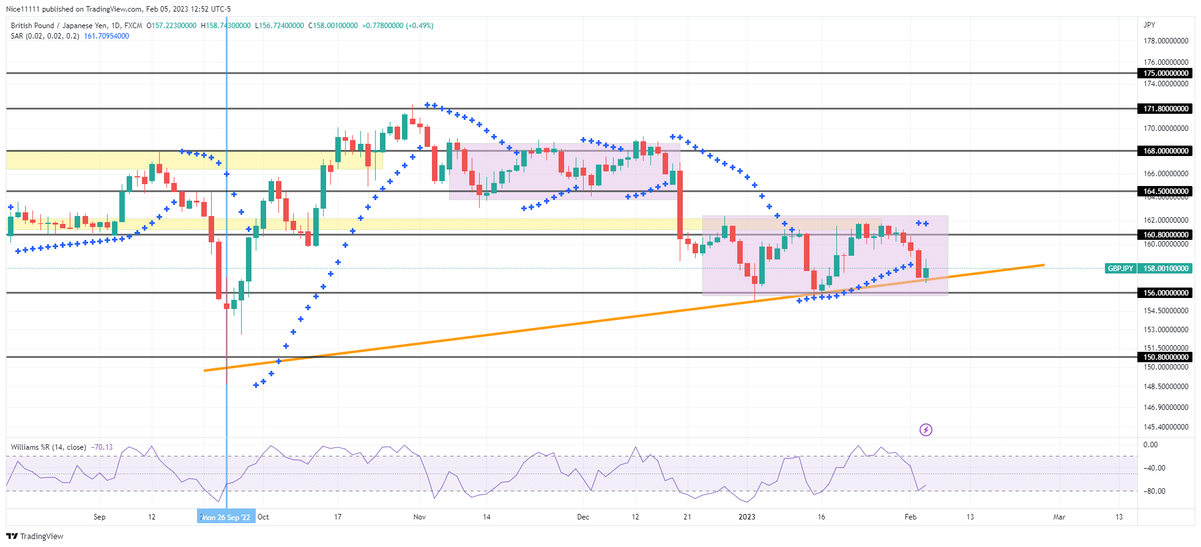Click the 178.00000000 price axis label

[1166, 41]
